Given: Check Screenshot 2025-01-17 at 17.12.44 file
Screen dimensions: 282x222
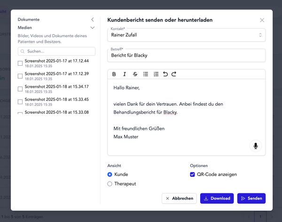Looking at the screenshot, I should coord(20,63).
